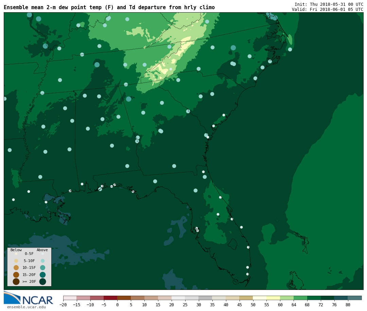Choose the colorbar swatch between 15 and 20
Image resolution: width=367 pixels, height=311 pixels.
(x=165, y=298)
